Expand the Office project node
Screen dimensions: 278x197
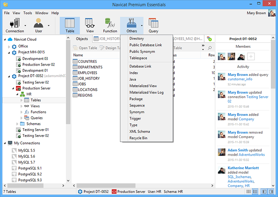(x=9, y=47)
